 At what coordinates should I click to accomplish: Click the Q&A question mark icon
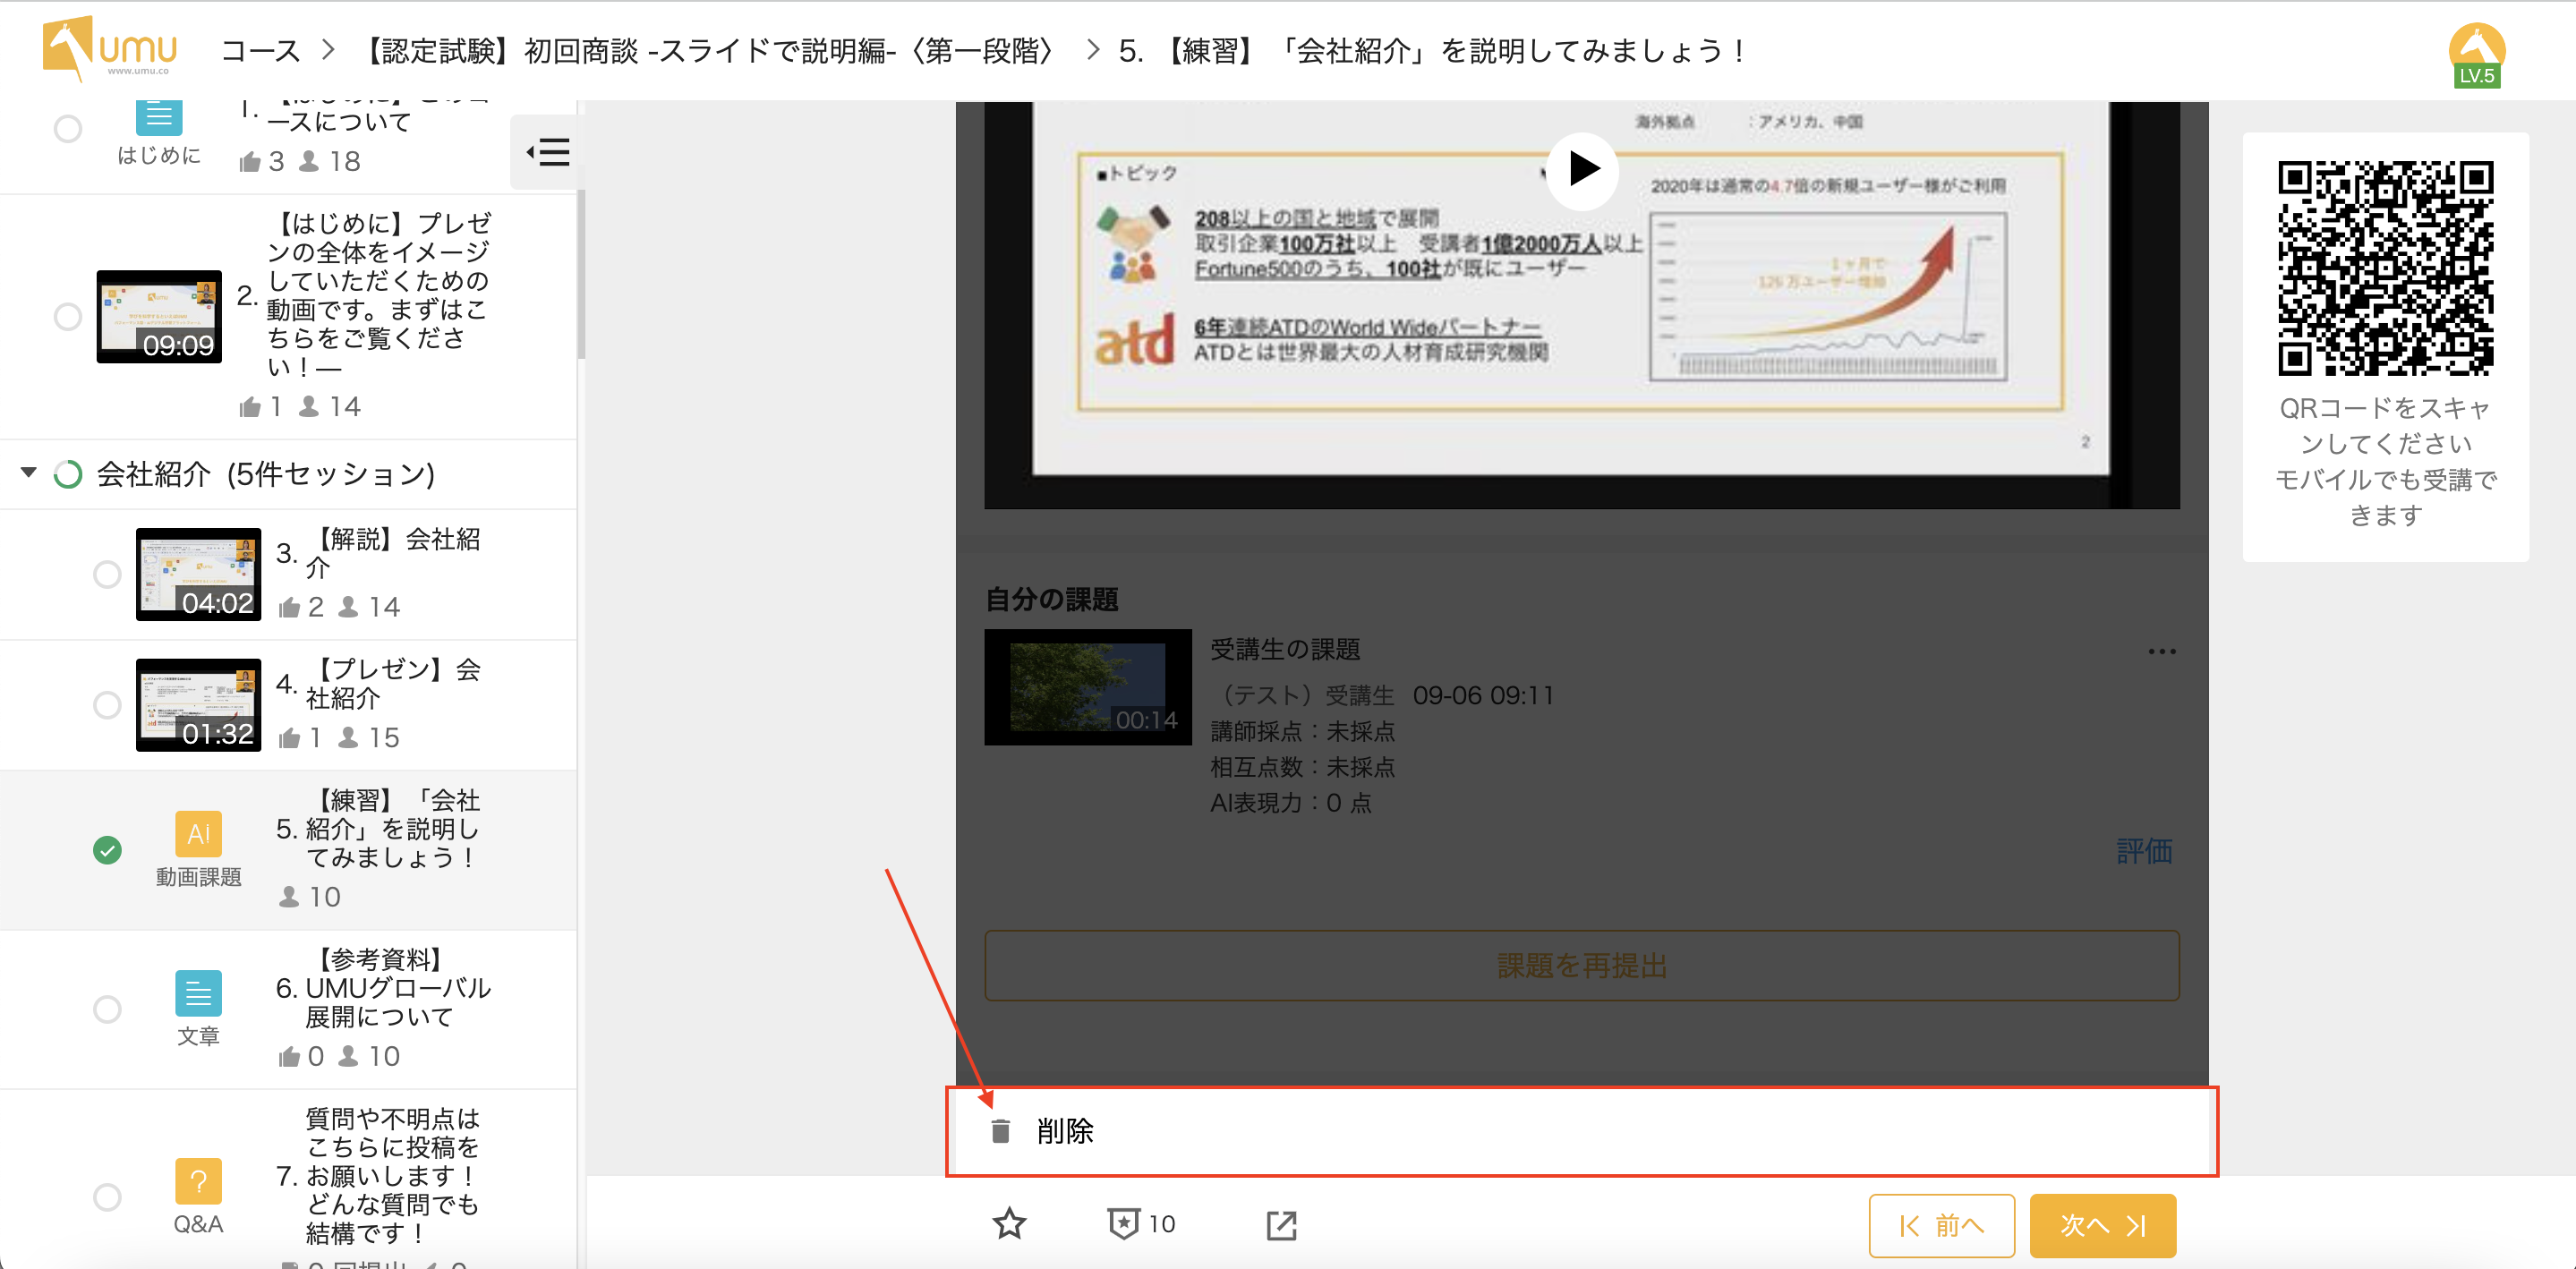click(198, 1181)
